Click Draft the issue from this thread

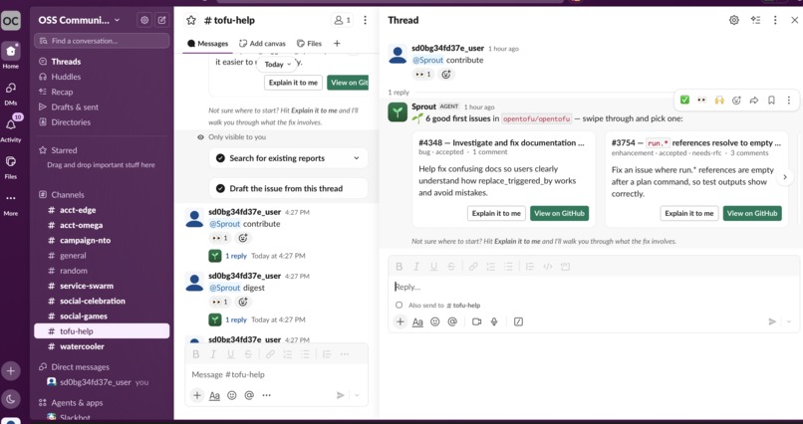pyautogui.click(x=289, y=188)
